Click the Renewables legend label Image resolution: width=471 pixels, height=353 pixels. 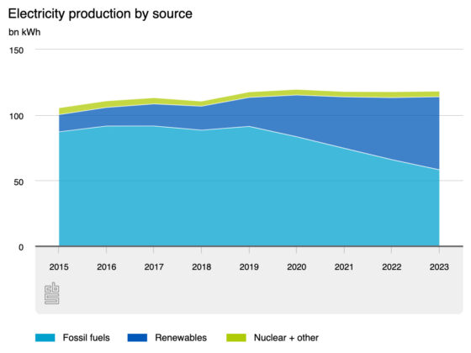coord(181,338)
